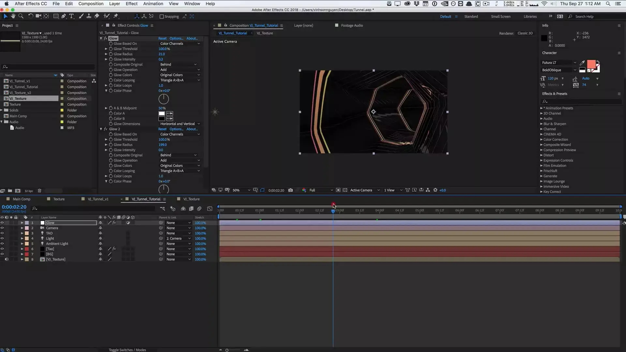
Task: Click the Toggle Mask and Shape Path Visibility icon
Action: coord(262,190)
